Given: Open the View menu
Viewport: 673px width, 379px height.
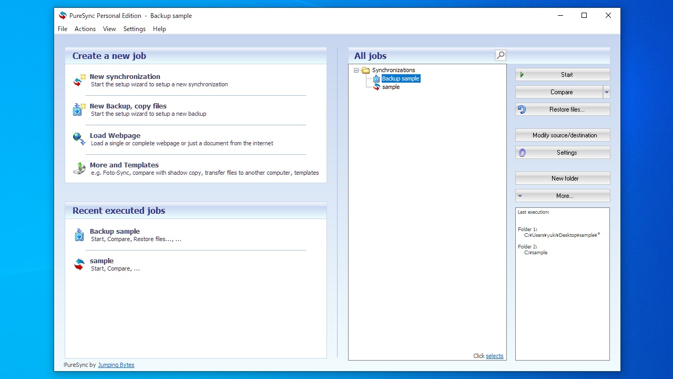Looking at the screenshot, I should point(109,29).
